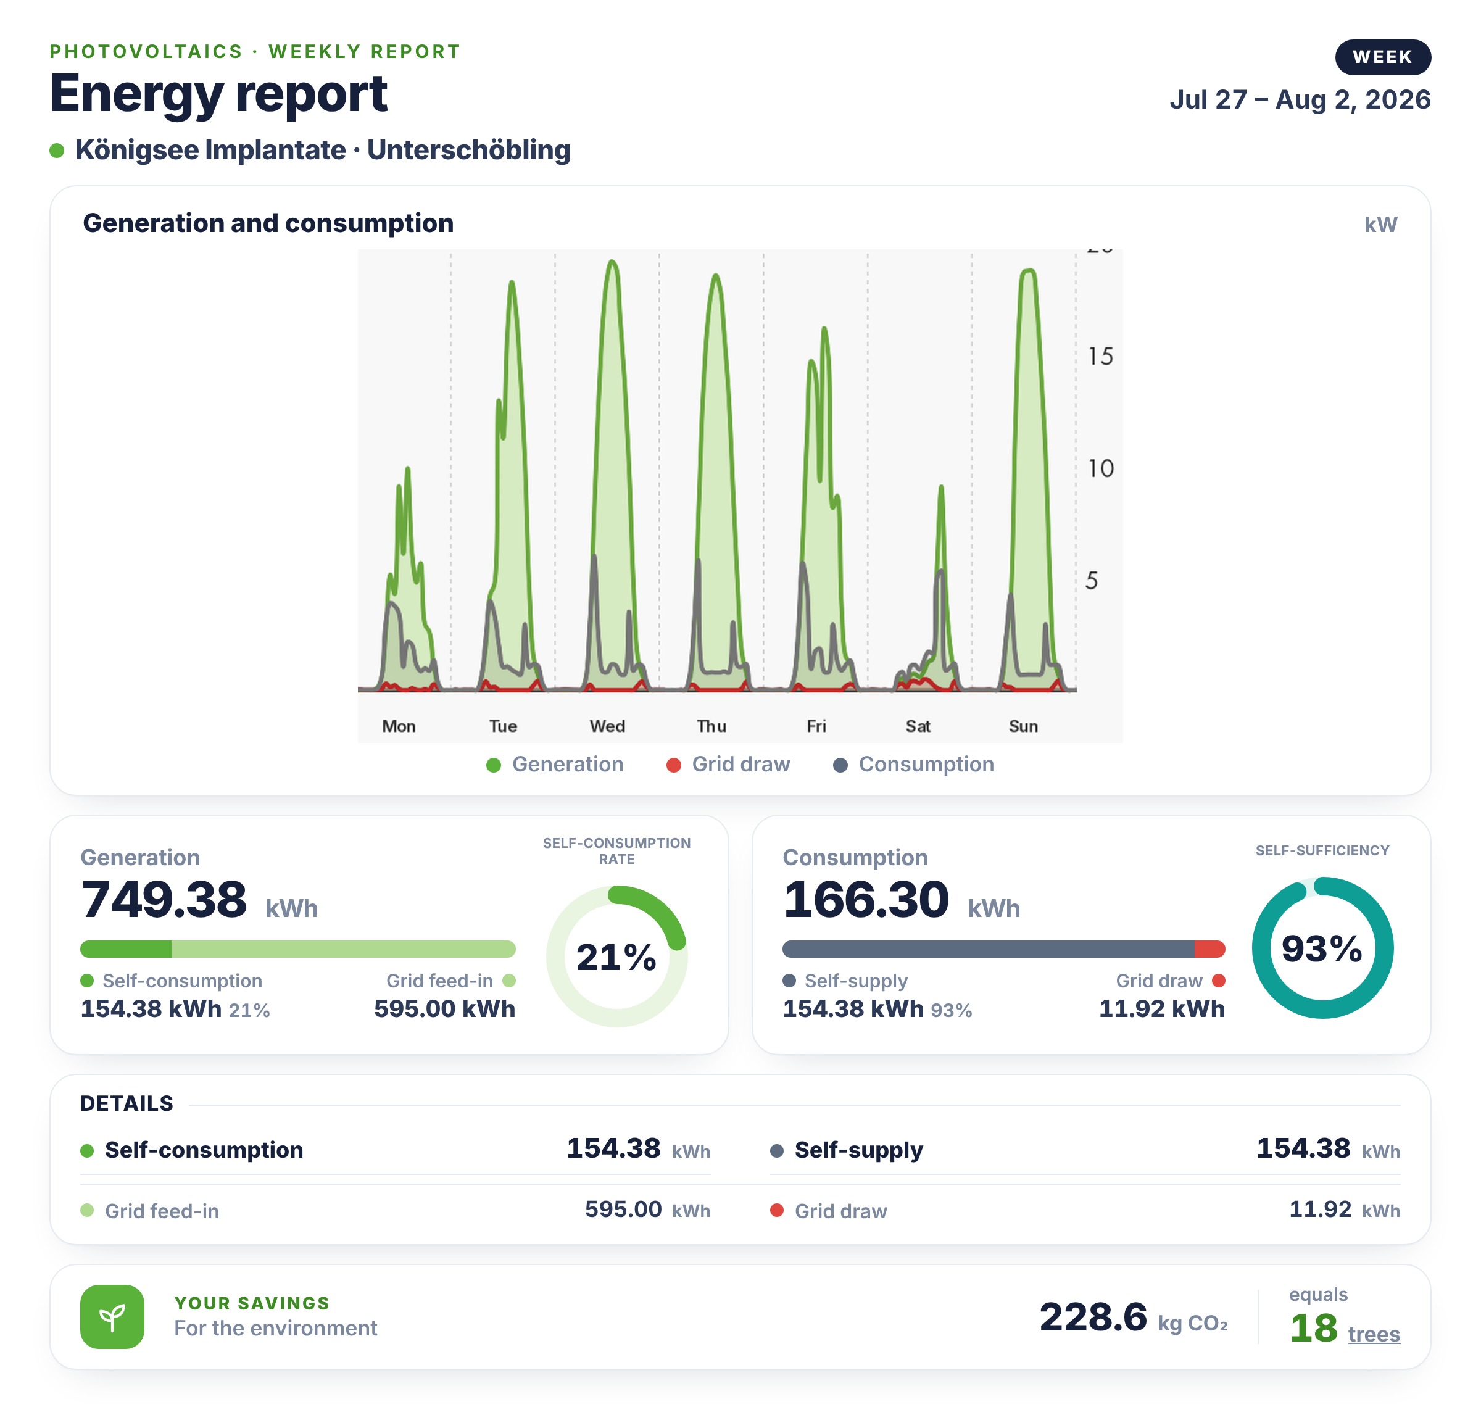Select Tue on the chart axis
This screenshot has height=1407, width=1481.
click(502, 726)
